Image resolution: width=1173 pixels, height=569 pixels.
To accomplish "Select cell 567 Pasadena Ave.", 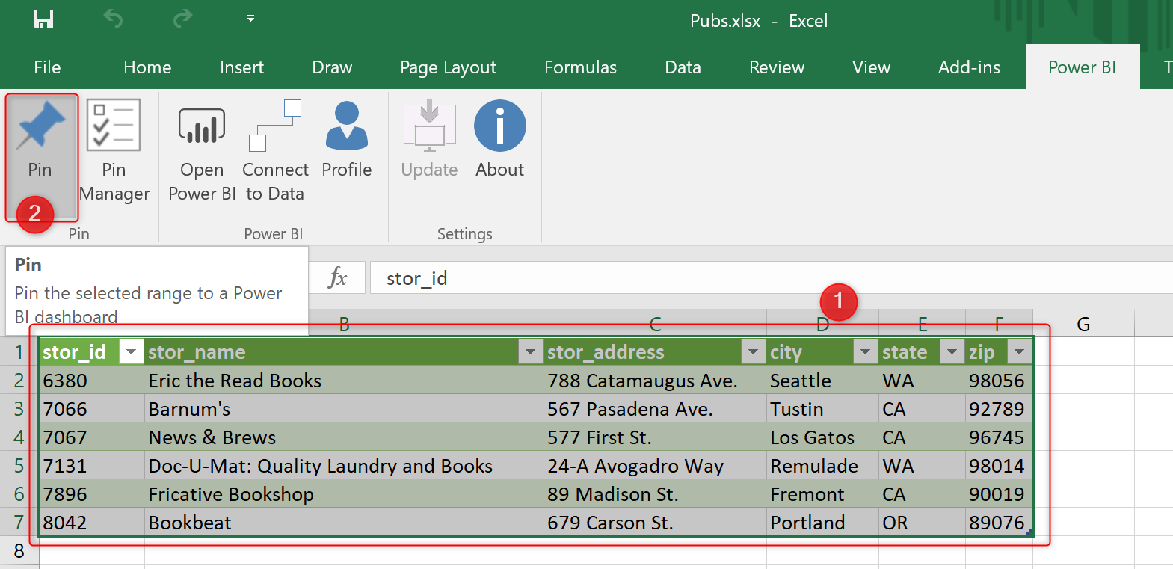I will pos(655,408).
